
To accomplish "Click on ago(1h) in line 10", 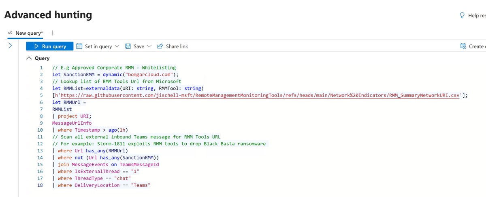I will 117,130.
